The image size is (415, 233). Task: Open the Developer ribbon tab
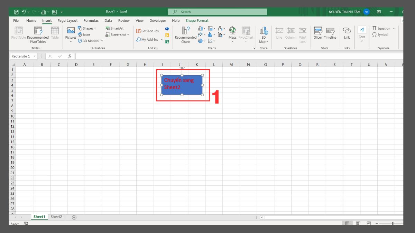point(157,20)
